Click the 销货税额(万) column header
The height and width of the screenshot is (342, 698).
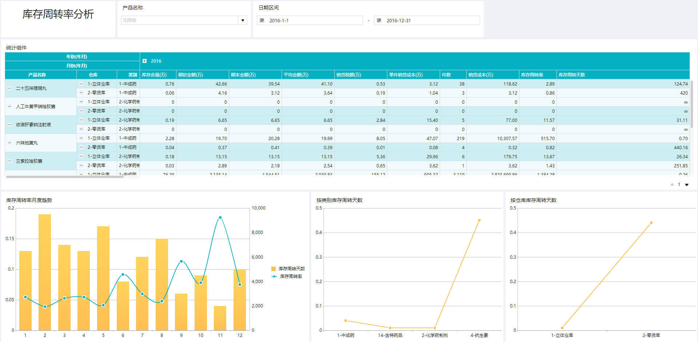pyautogui.click(x=361, y=75)
